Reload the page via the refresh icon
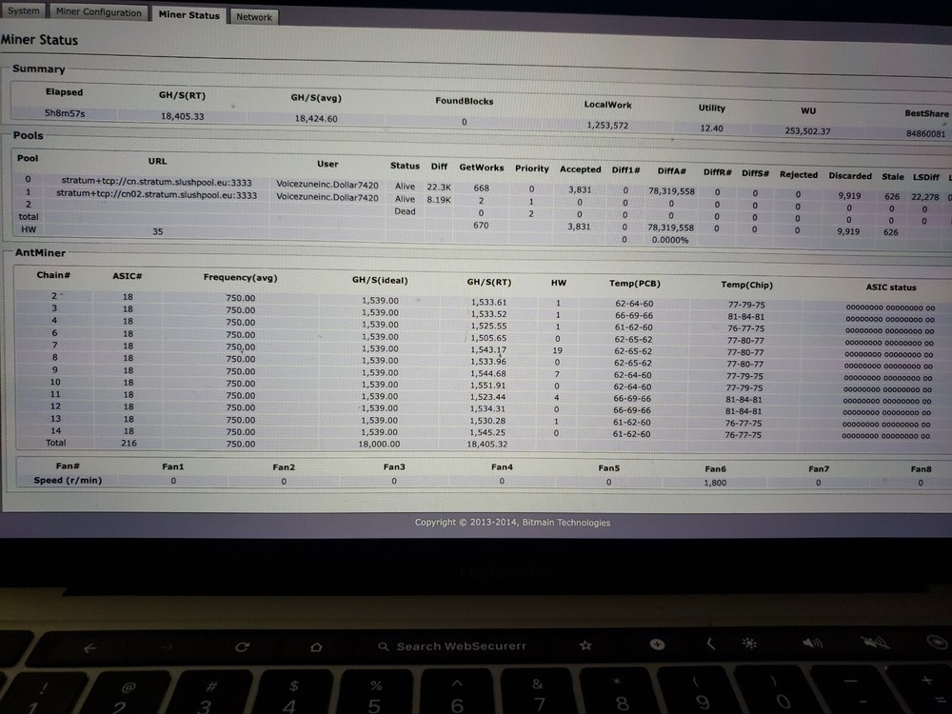 click(x=241, y=645)
